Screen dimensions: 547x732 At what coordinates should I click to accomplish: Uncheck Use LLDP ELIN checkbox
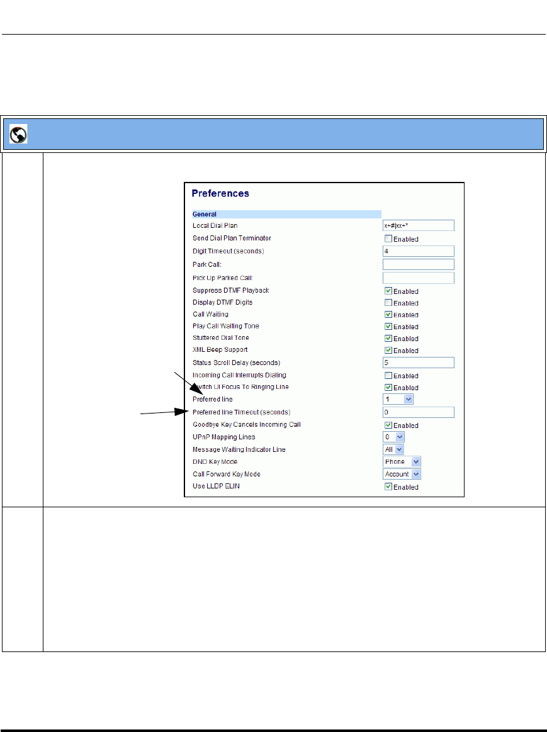388,487
